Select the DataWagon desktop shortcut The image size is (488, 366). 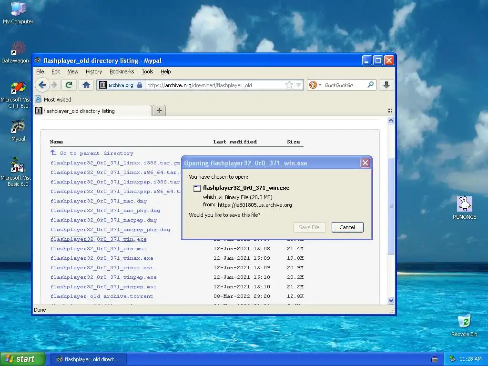16,52
